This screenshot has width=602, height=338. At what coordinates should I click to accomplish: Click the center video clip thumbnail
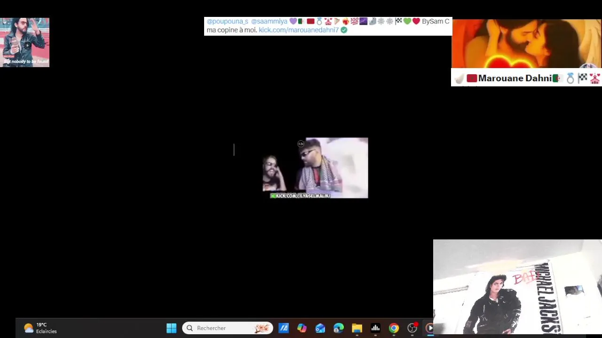coord(315,168)
